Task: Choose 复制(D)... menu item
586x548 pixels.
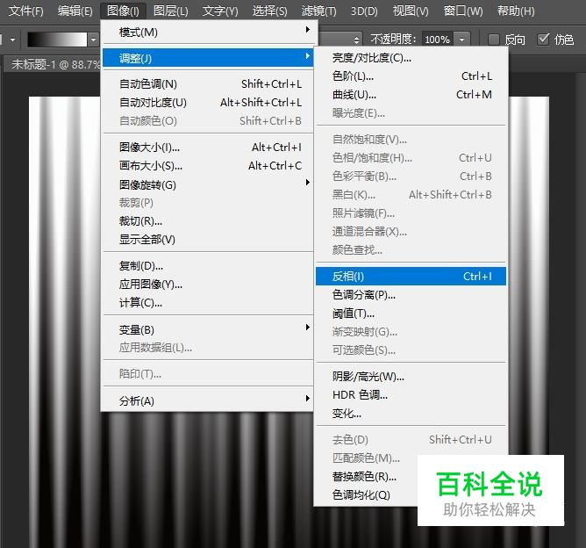Action: [x=208, y=266]
